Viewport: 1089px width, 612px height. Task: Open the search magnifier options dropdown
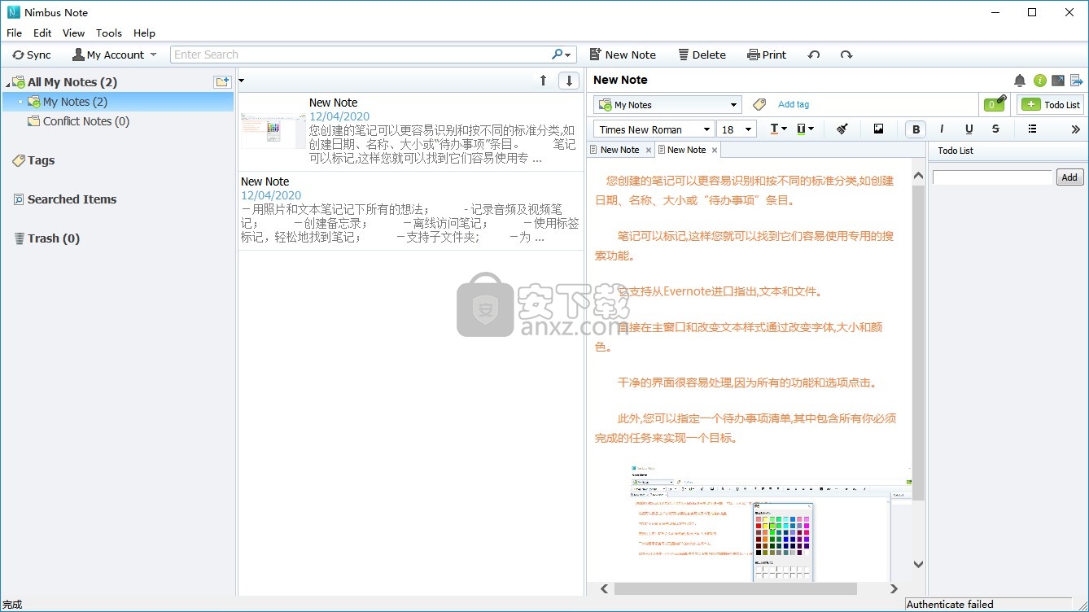[562, 55]
